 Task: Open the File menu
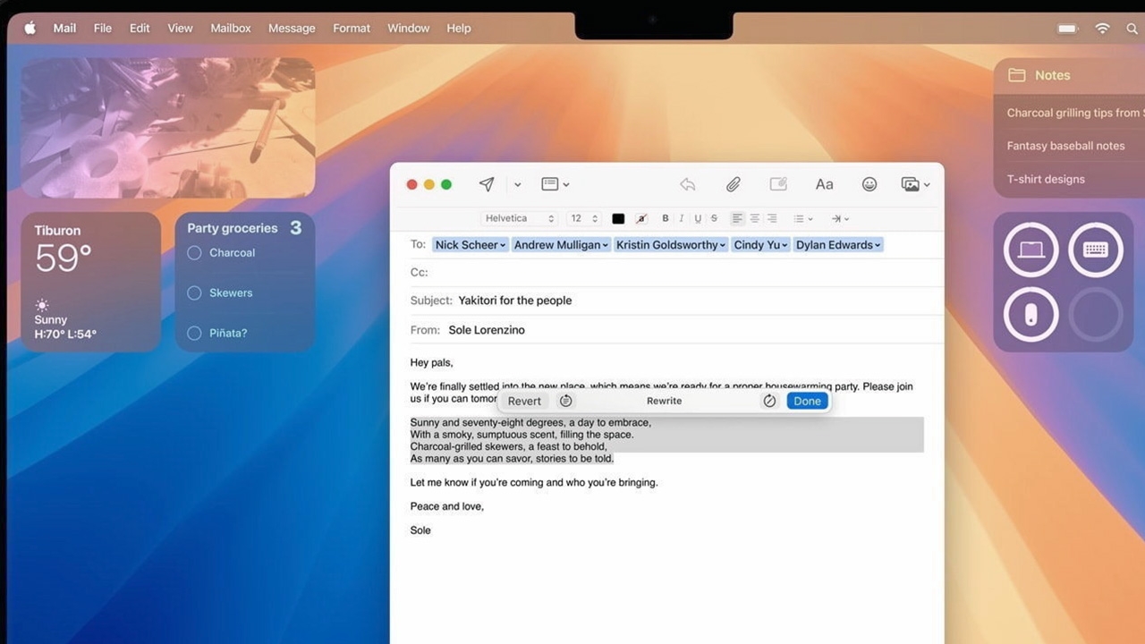[103, 28]
